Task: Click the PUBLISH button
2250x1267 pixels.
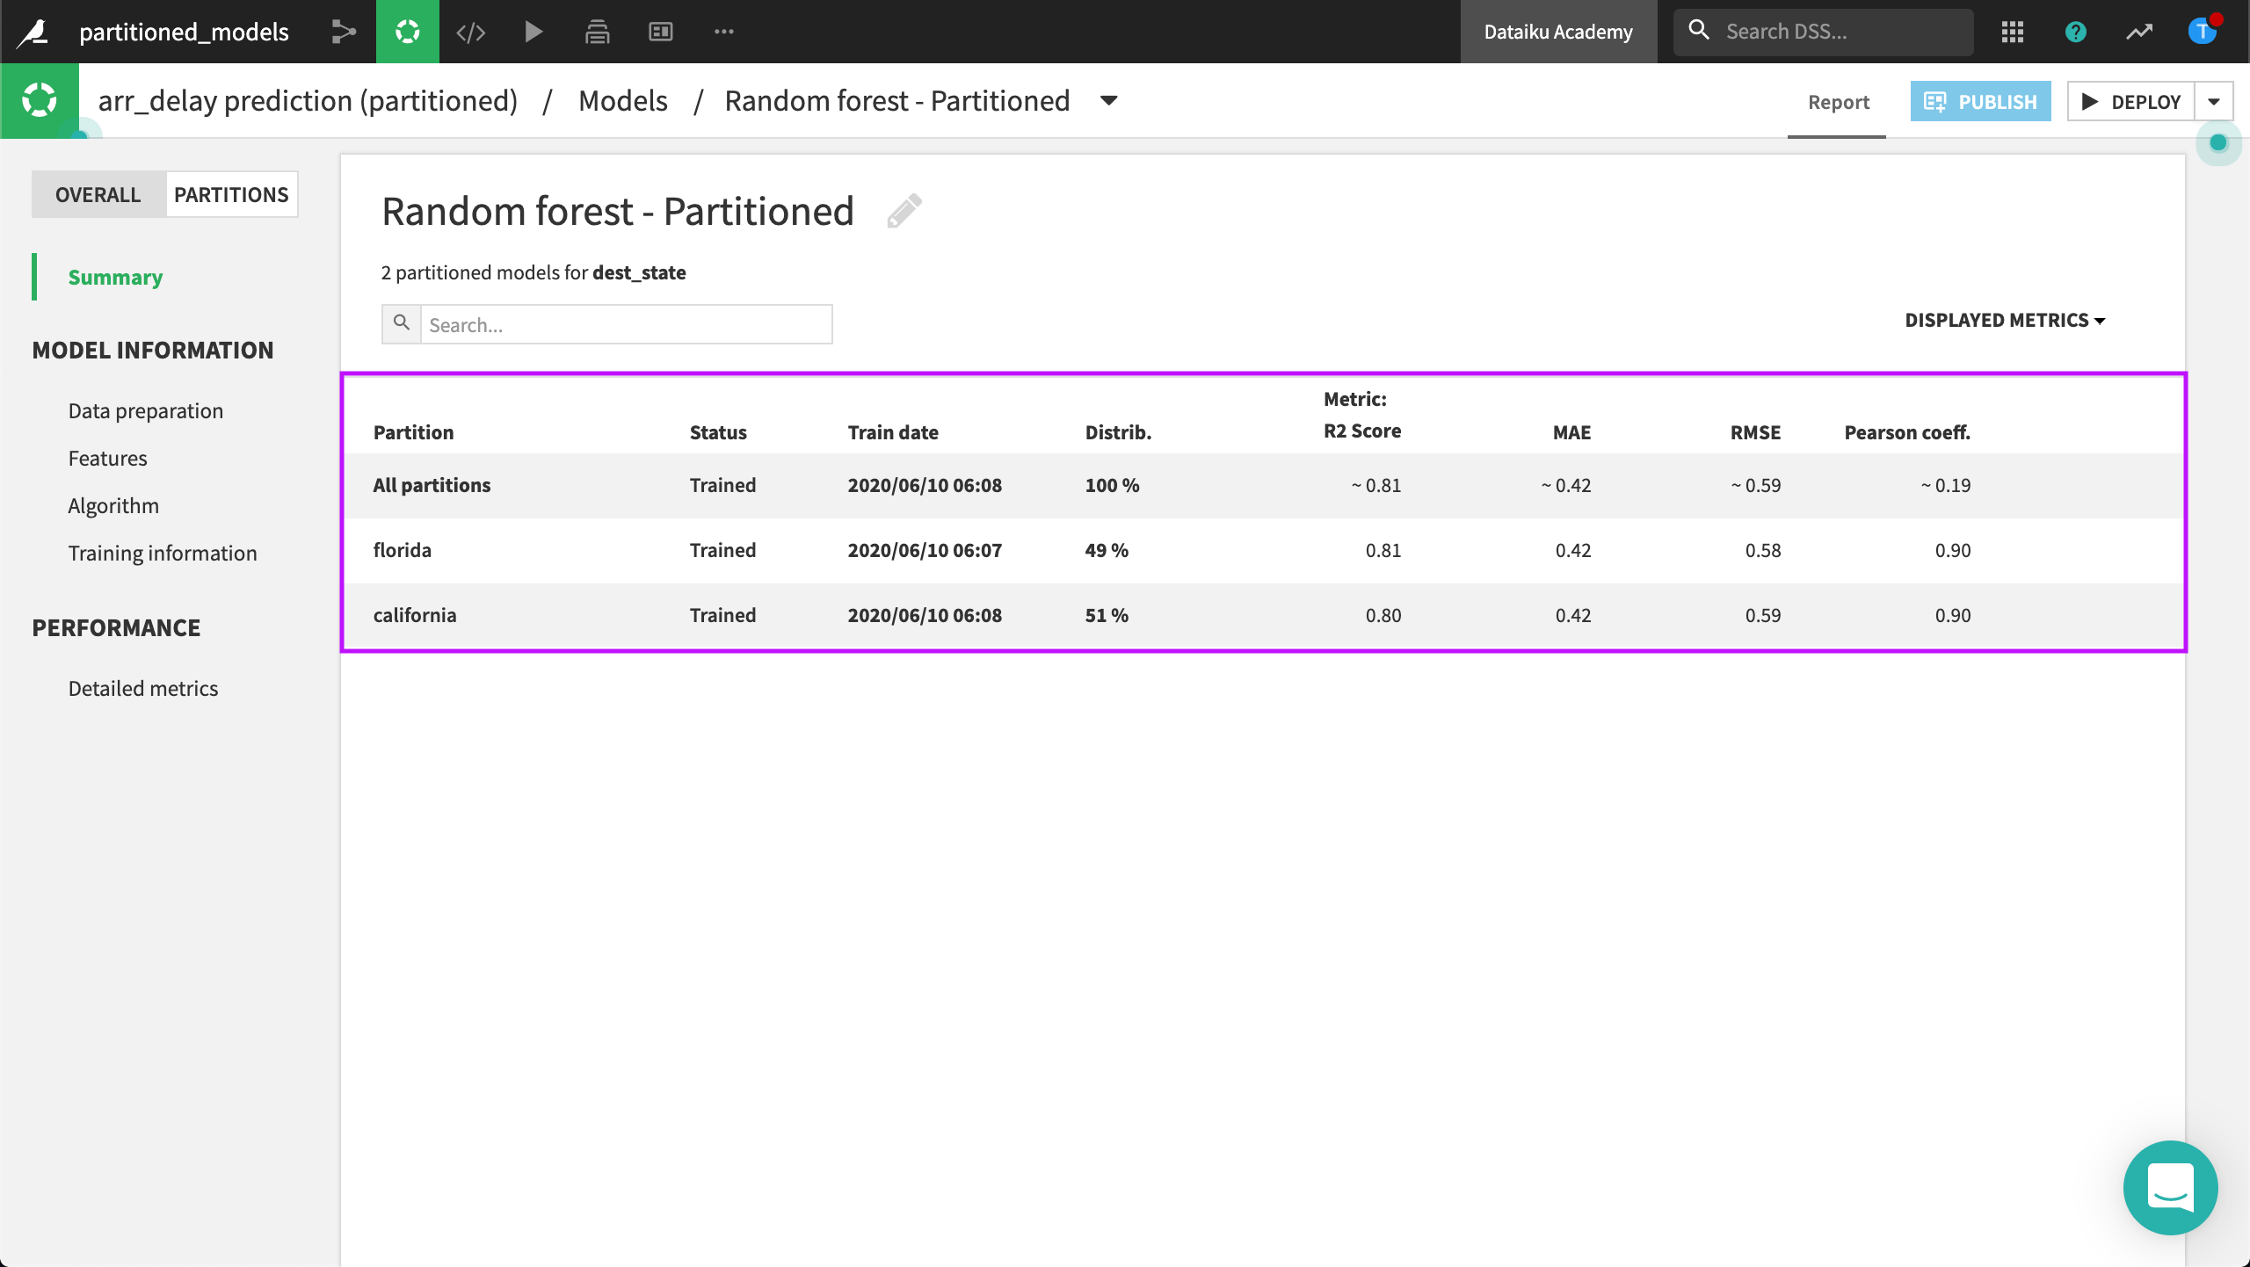Action: [x=1980, y=102]
